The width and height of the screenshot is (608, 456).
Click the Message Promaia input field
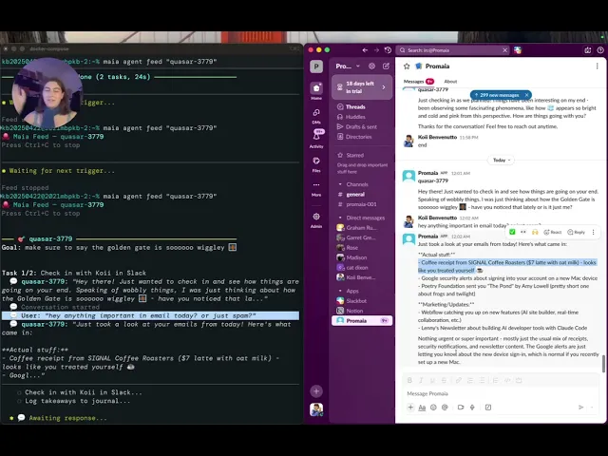pos(501,393)
